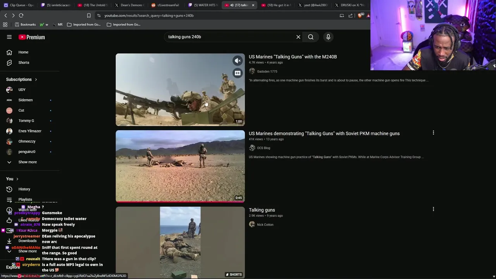Close the current talking guns tab

pyautogui.click(x=253, y=5)
